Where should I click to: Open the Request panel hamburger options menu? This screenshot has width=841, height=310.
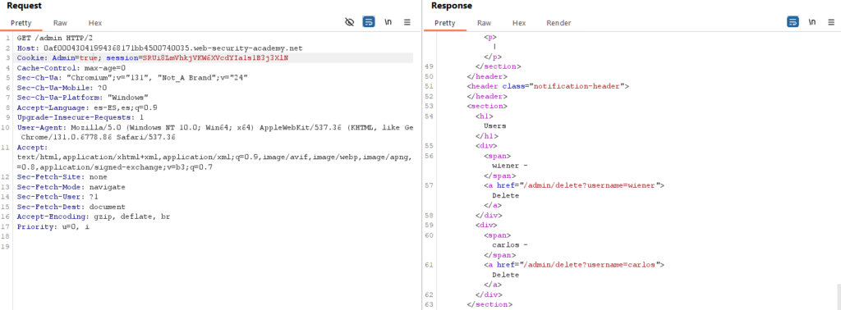point(407,22)
